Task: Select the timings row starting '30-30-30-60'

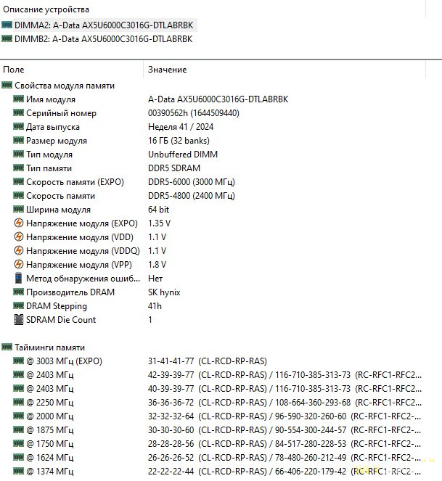Action: [285, 430]
